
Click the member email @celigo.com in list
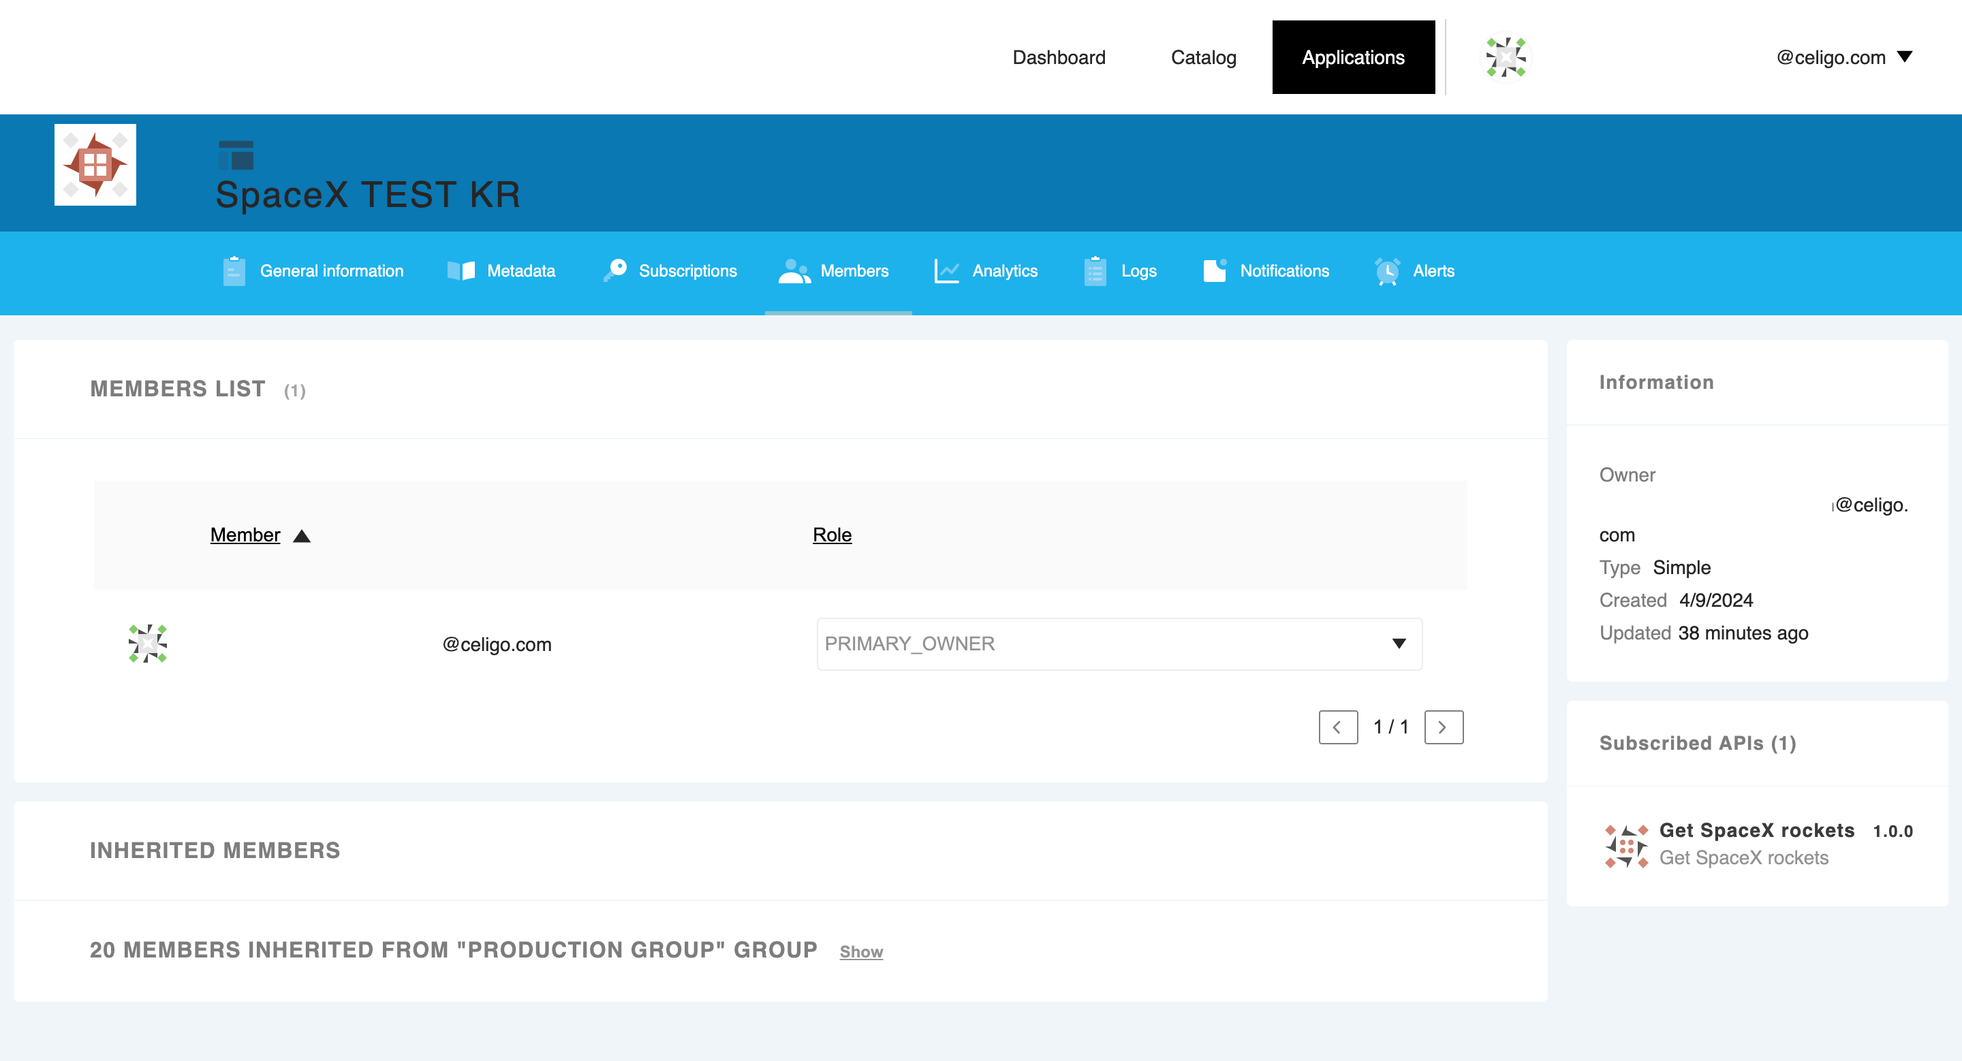(497, 644)
